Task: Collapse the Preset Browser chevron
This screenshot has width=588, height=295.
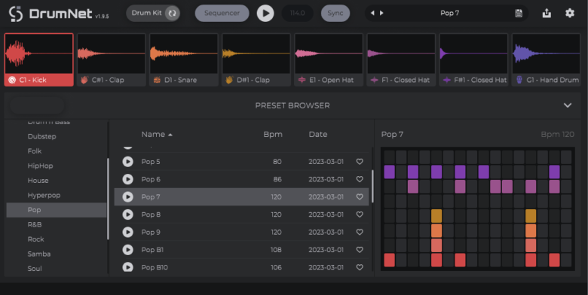Action: [x=568, y=105]
